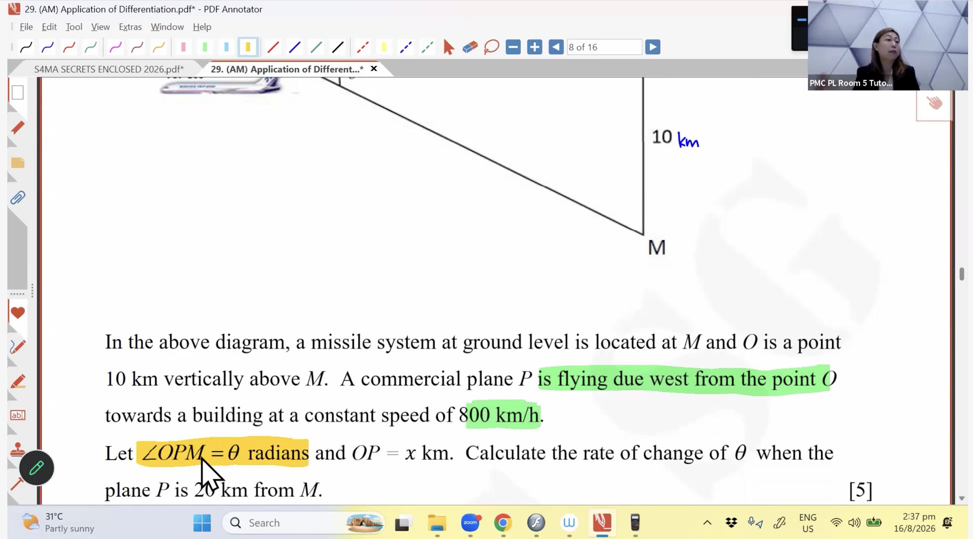Select the magenta curved pen tool
This screenshot has height=539, width=973.
tap(116, 47)
